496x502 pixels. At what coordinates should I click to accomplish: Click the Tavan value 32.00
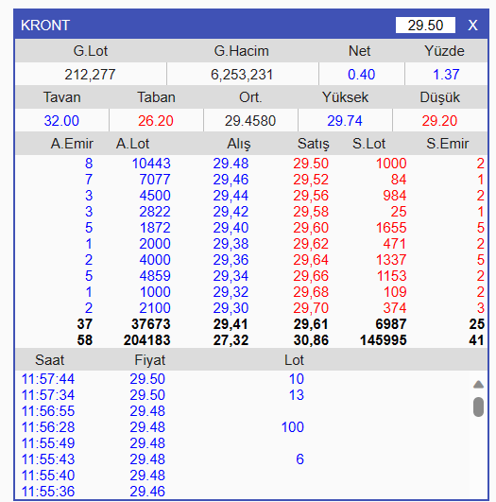pyautogui.click(x=61, y=121)
